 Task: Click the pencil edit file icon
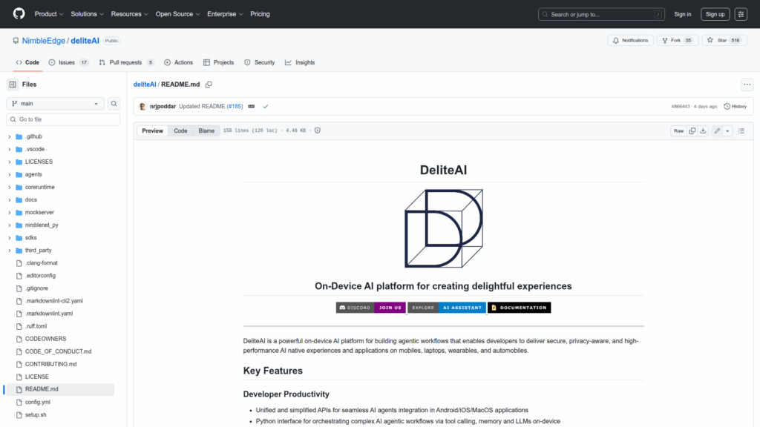point(717,130)
